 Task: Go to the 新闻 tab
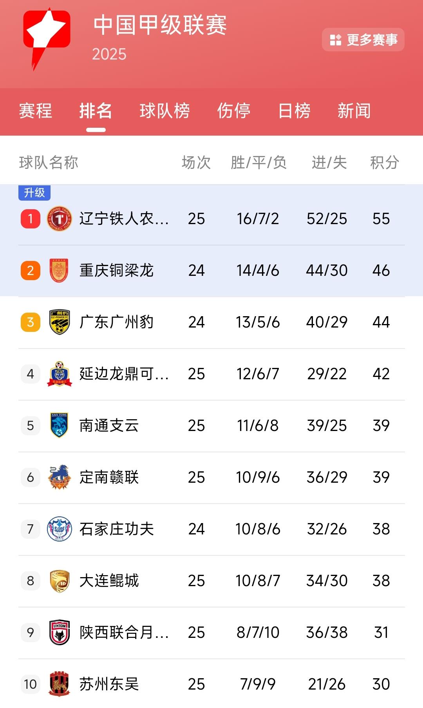click(x=354, y=111)
